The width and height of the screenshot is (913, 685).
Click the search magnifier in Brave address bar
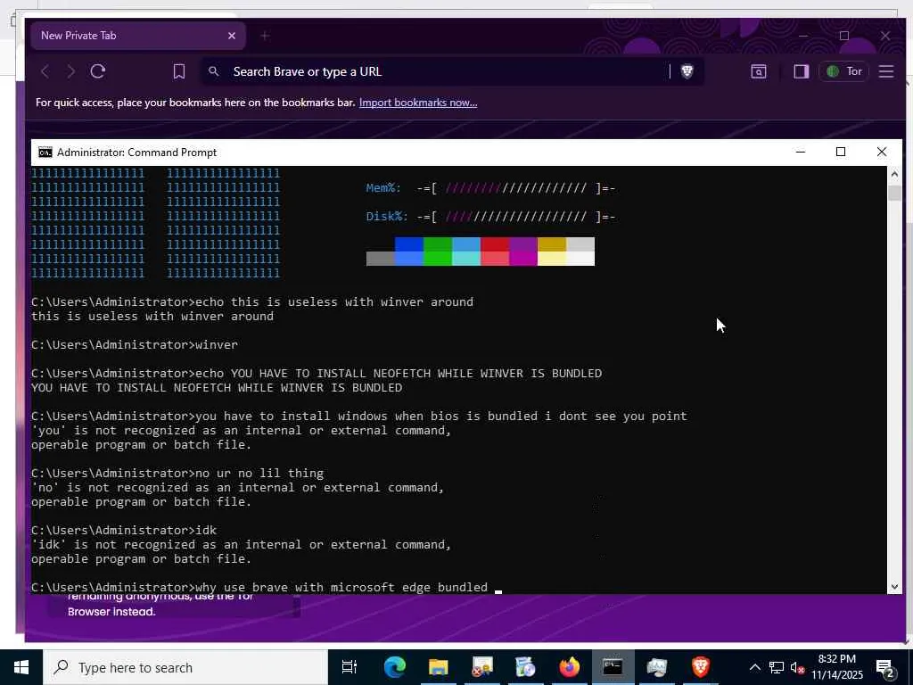[x=214, y=71]
